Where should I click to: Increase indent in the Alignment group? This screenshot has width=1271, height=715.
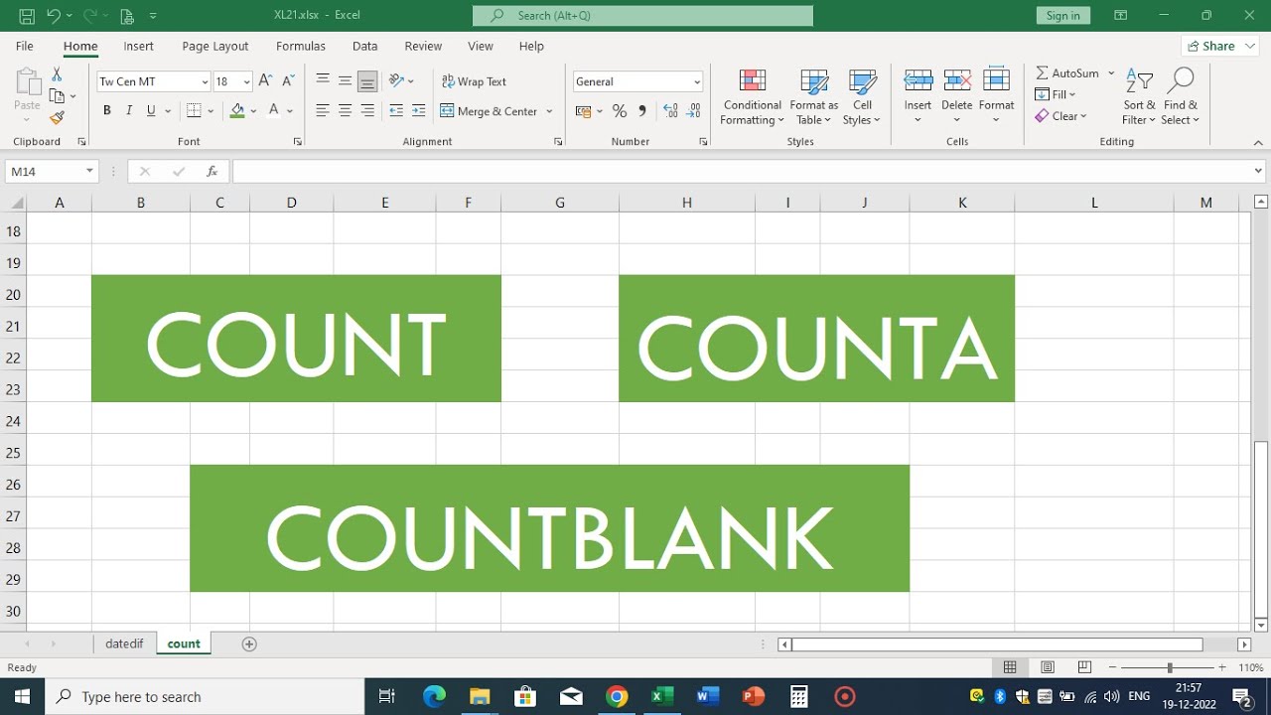tap(418, 111)
